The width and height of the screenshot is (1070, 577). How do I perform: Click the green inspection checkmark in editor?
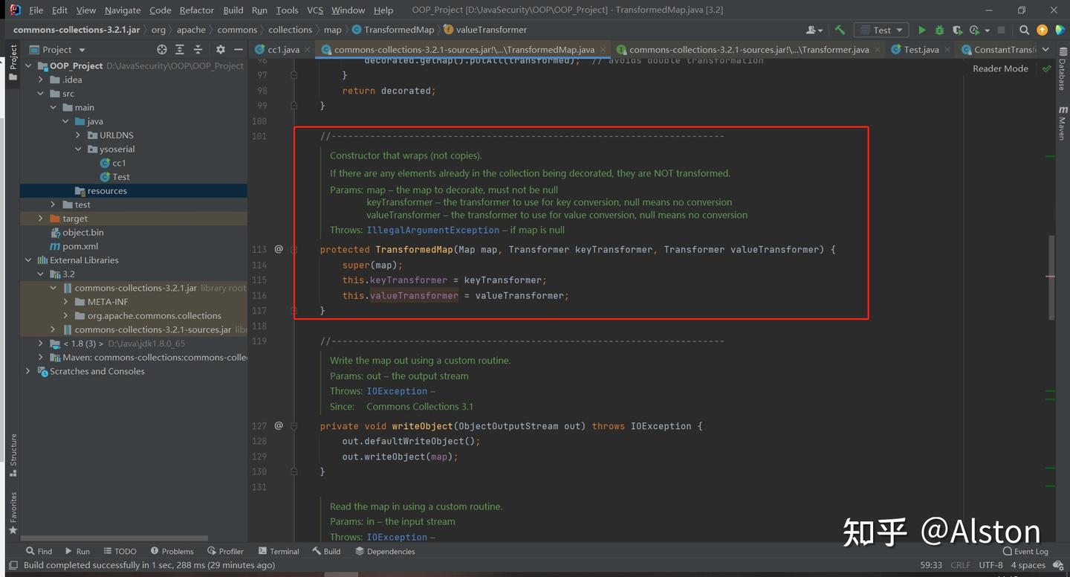[x=1046, y=68]
